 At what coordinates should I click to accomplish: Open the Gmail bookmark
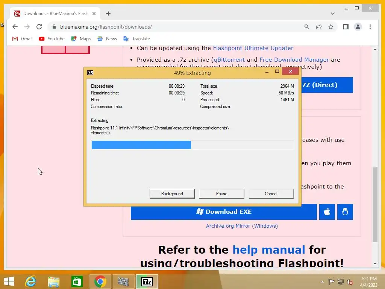tap(22, 39)
